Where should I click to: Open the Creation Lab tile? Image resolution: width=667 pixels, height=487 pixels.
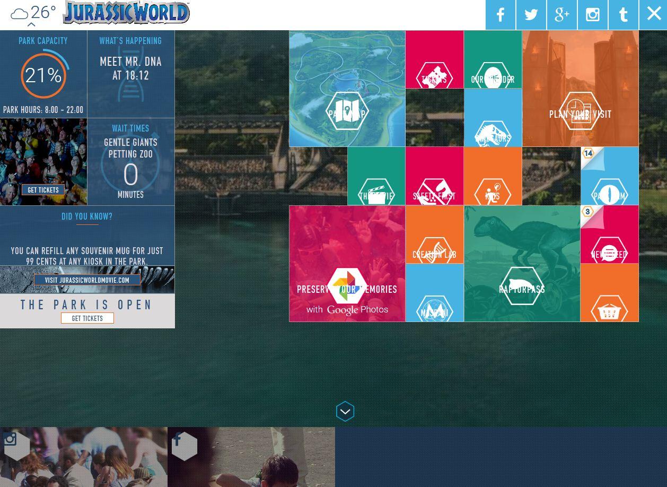434,234
